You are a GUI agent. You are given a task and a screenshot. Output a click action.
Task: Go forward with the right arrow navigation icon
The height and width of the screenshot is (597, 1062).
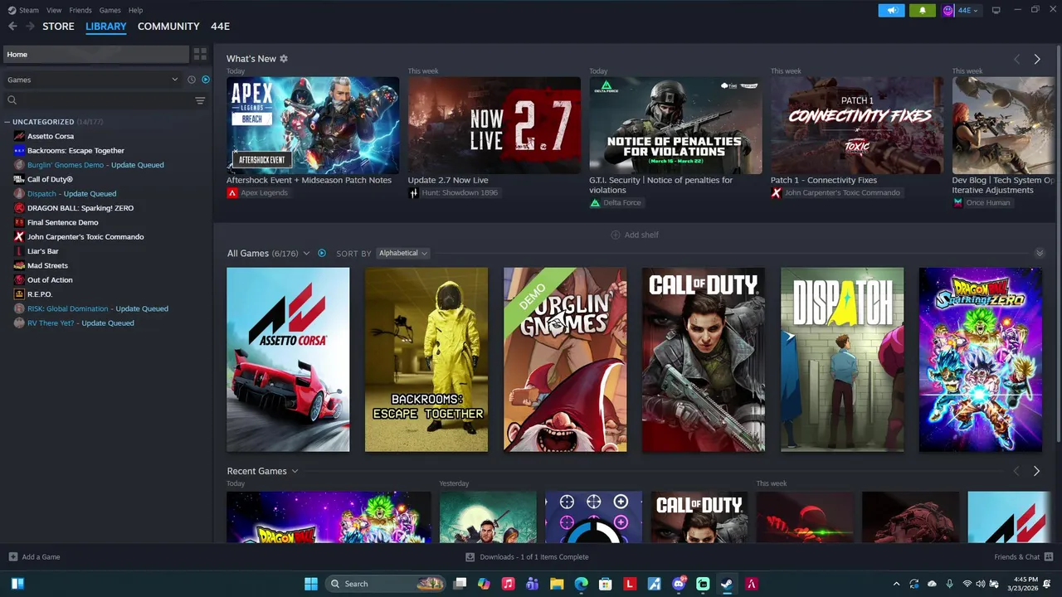(31, 27)
